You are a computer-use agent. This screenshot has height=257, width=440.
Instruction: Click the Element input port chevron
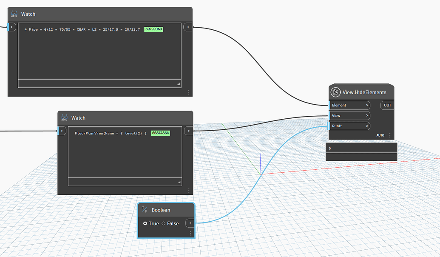click(x=367, y=105)
